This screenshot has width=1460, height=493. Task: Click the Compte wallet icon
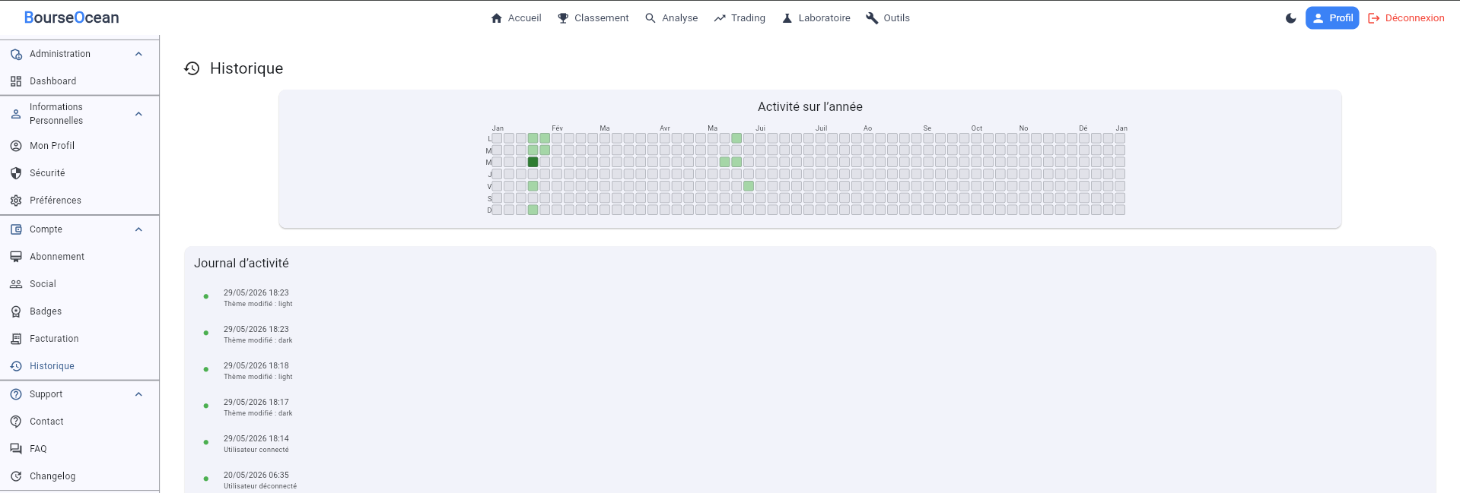[x=16, y=229]
